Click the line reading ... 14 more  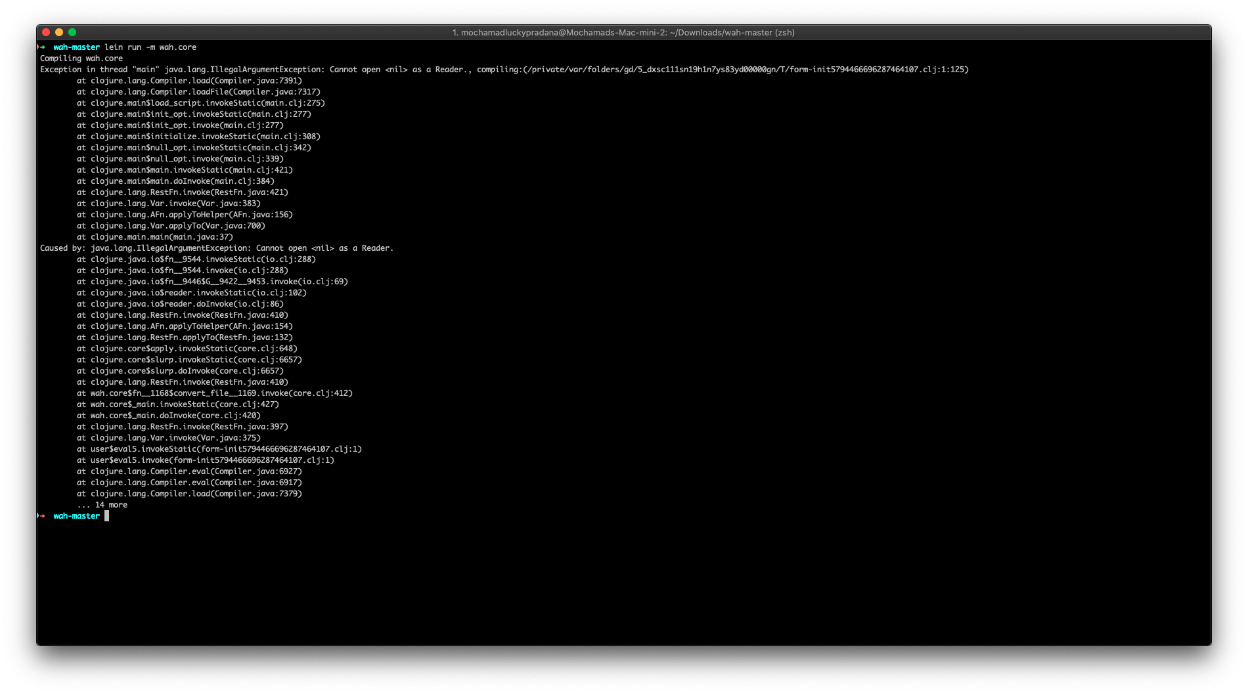tap(103, 505)
